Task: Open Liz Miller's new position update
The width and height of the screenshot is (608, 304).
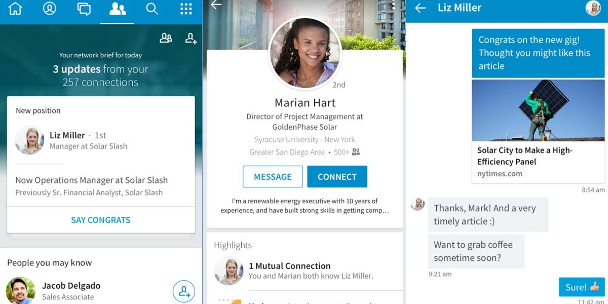Action: (x=101, y=152)
